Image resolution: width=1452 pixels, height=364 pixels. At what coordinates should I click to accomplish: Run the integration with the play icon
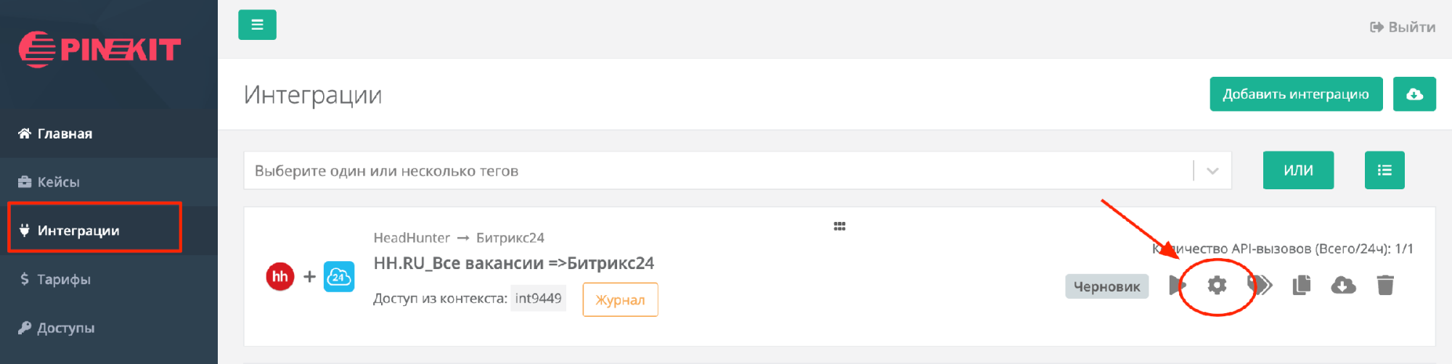1176,286
